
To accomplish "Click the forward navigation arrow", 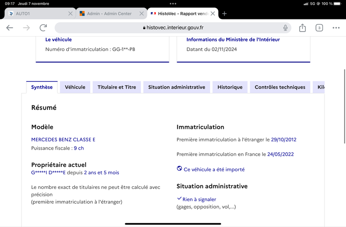I will point(26,28).
